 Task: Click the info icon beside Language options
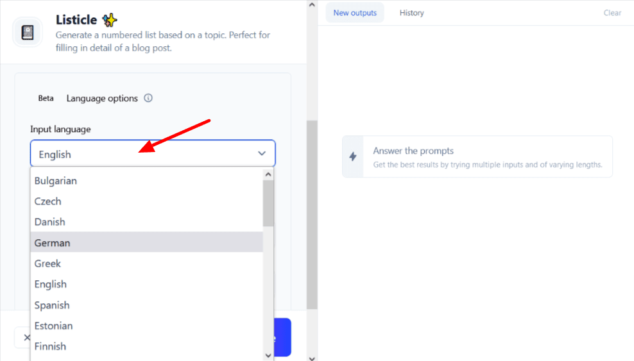tap(148, 98)
